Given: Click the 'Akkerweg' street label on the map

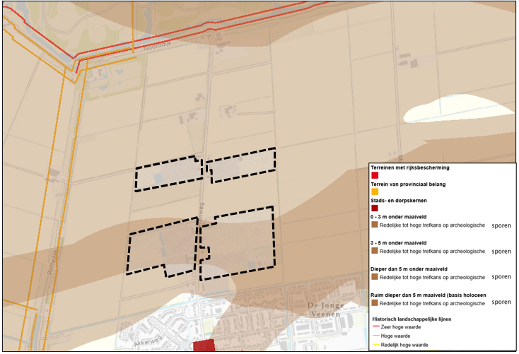Looking at the screenshot, I should click(148, 341).
